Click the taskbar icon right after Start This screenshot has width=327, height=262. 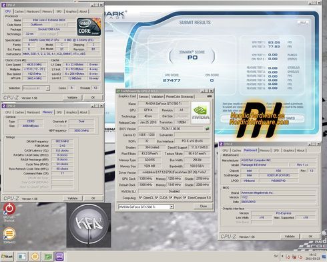[22, 257]
